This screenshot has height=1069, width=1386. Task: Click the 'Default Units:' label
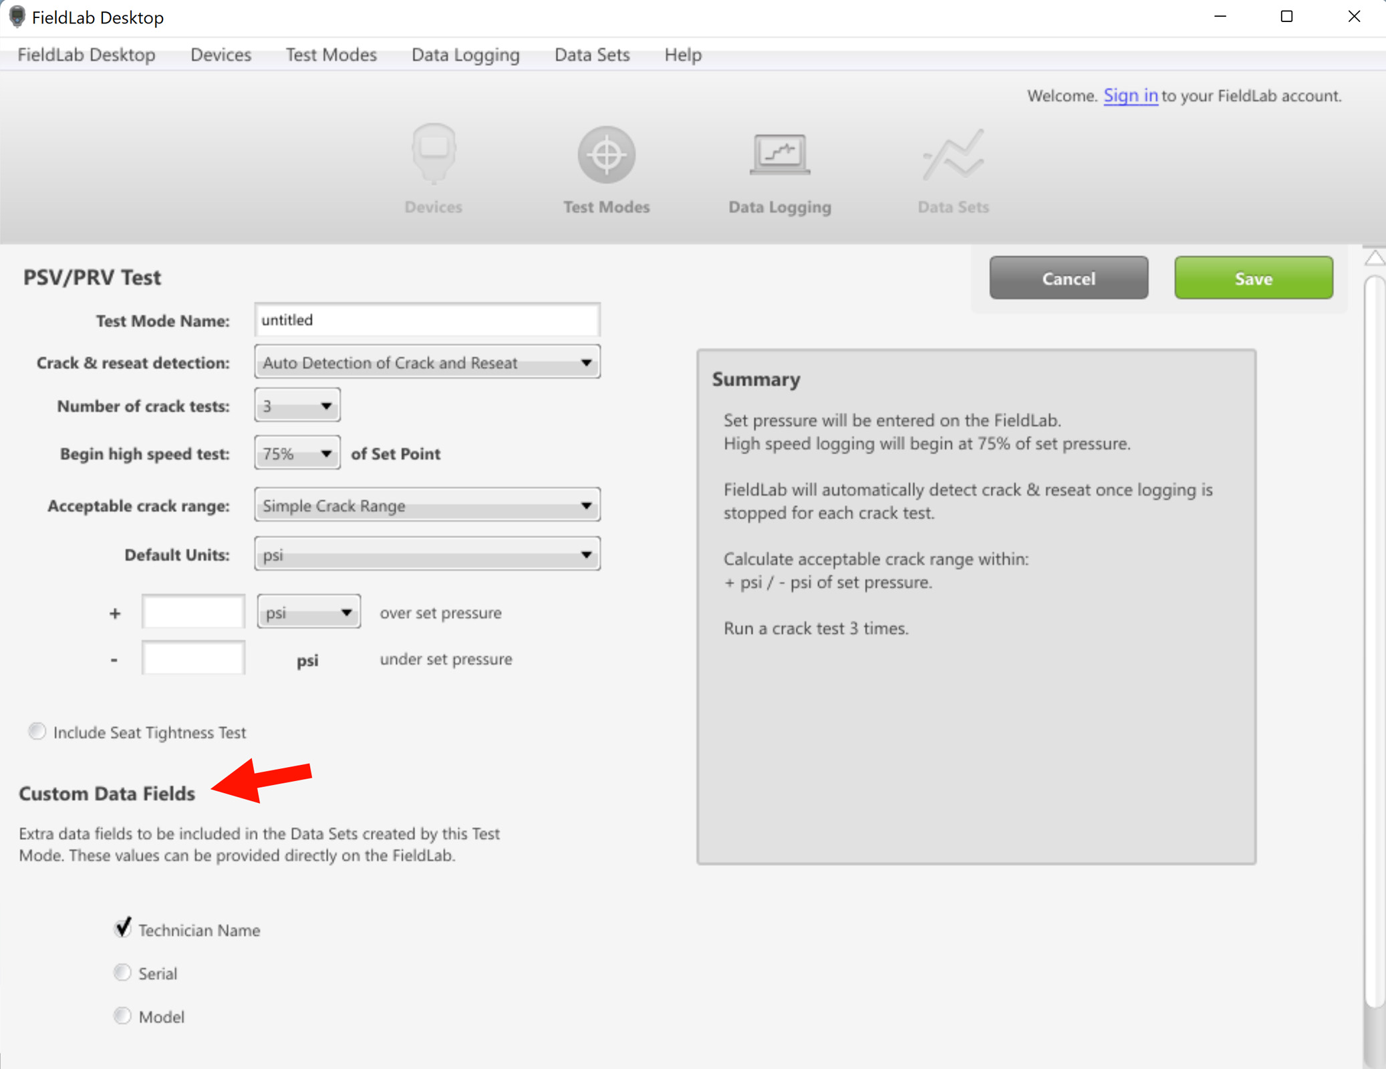(x=177, y=555)
